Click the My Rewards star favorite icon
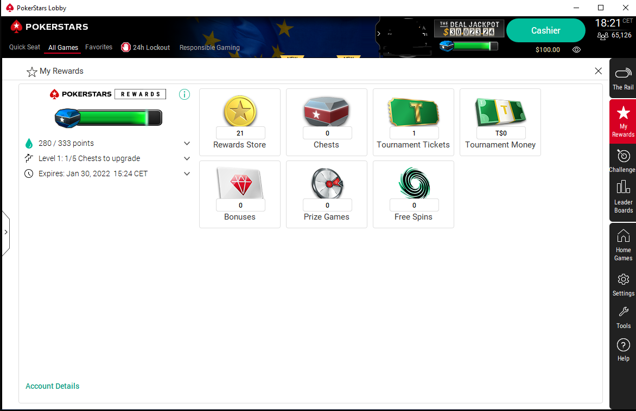This screenshot has width=636, height=411. 31,72
